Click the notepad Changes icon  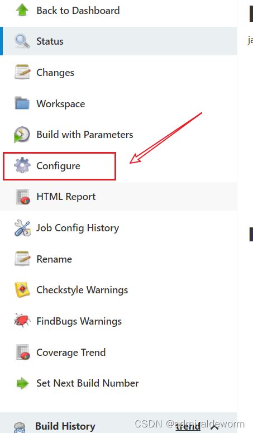(x=22, y=72)
